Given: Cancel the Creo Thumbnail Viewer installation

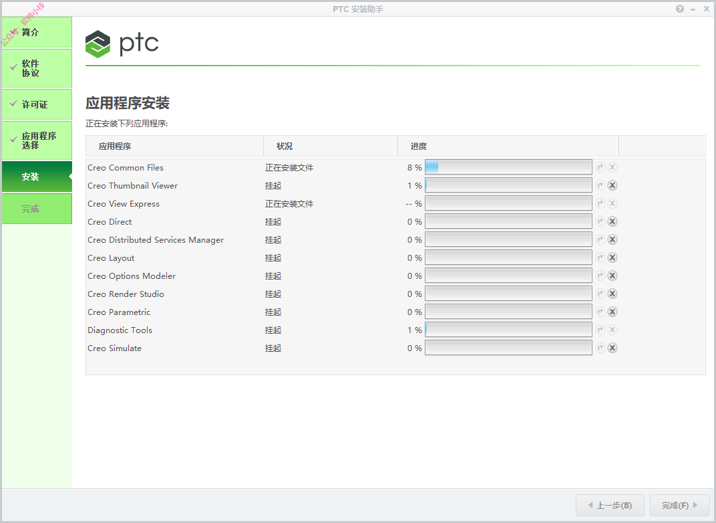Looking at the screenshot, I should pyautogui.click(x=612, y=186).
